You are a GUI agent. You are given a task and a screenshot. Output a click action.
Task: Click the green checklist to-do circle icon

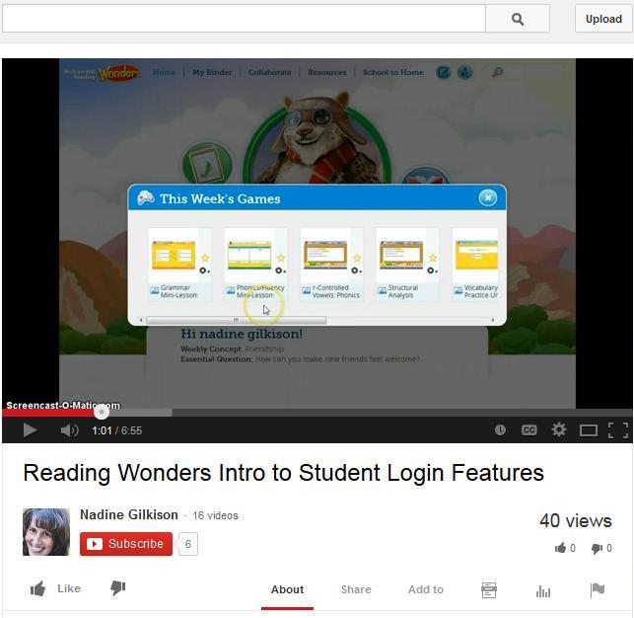tap(207, 164)
